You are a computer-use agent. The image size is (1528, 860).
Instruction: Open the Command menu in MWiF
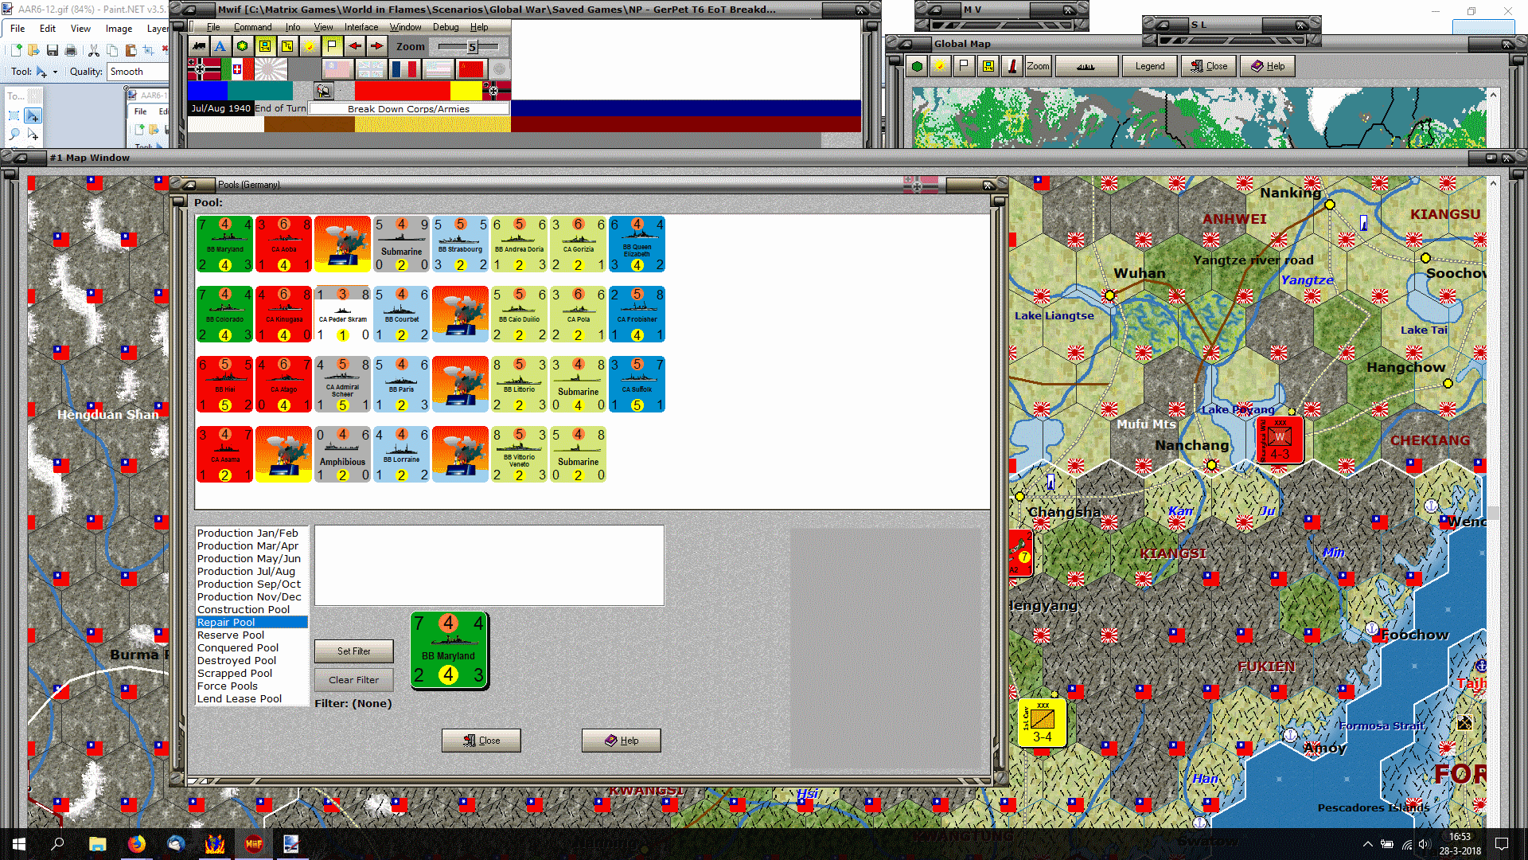click(252, 27)
